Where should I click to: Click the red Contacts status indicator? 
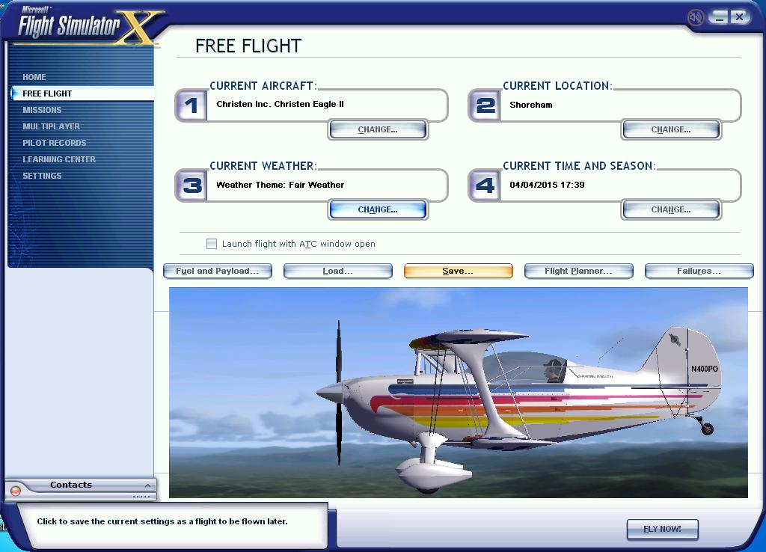click(x=16, y=491)
